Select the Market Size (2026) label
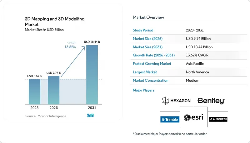 (147, 39)
